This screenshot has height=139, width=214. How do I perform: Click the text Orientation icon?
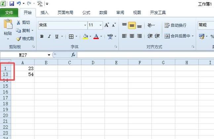[150, 25]
